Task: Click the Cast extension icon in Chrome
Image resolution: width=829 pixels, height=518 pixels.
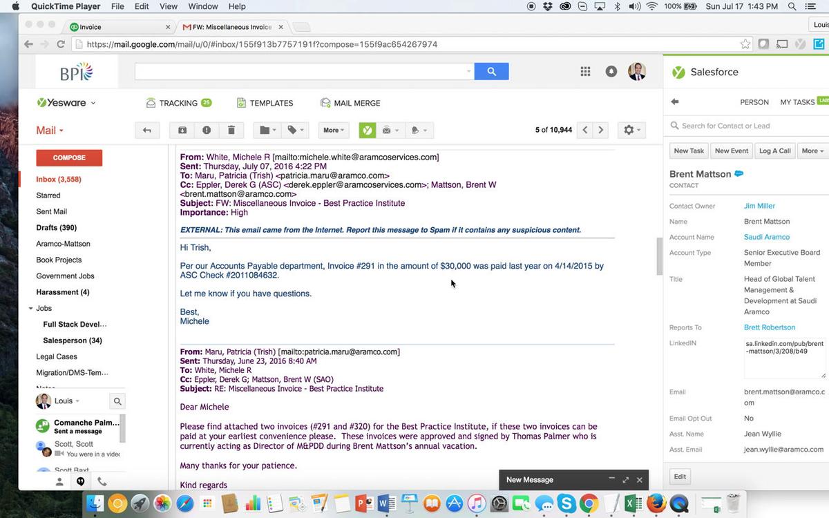Action: click(782, 44)
